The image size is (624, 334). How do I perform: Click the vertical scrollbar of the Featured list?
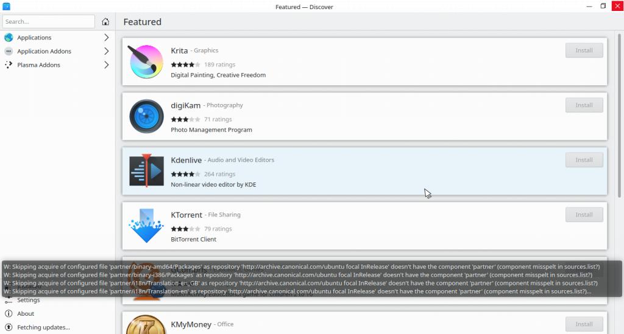619,115
